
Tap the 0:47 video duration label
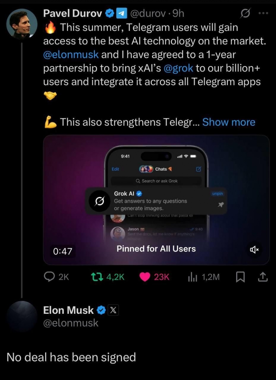point(63,251)
